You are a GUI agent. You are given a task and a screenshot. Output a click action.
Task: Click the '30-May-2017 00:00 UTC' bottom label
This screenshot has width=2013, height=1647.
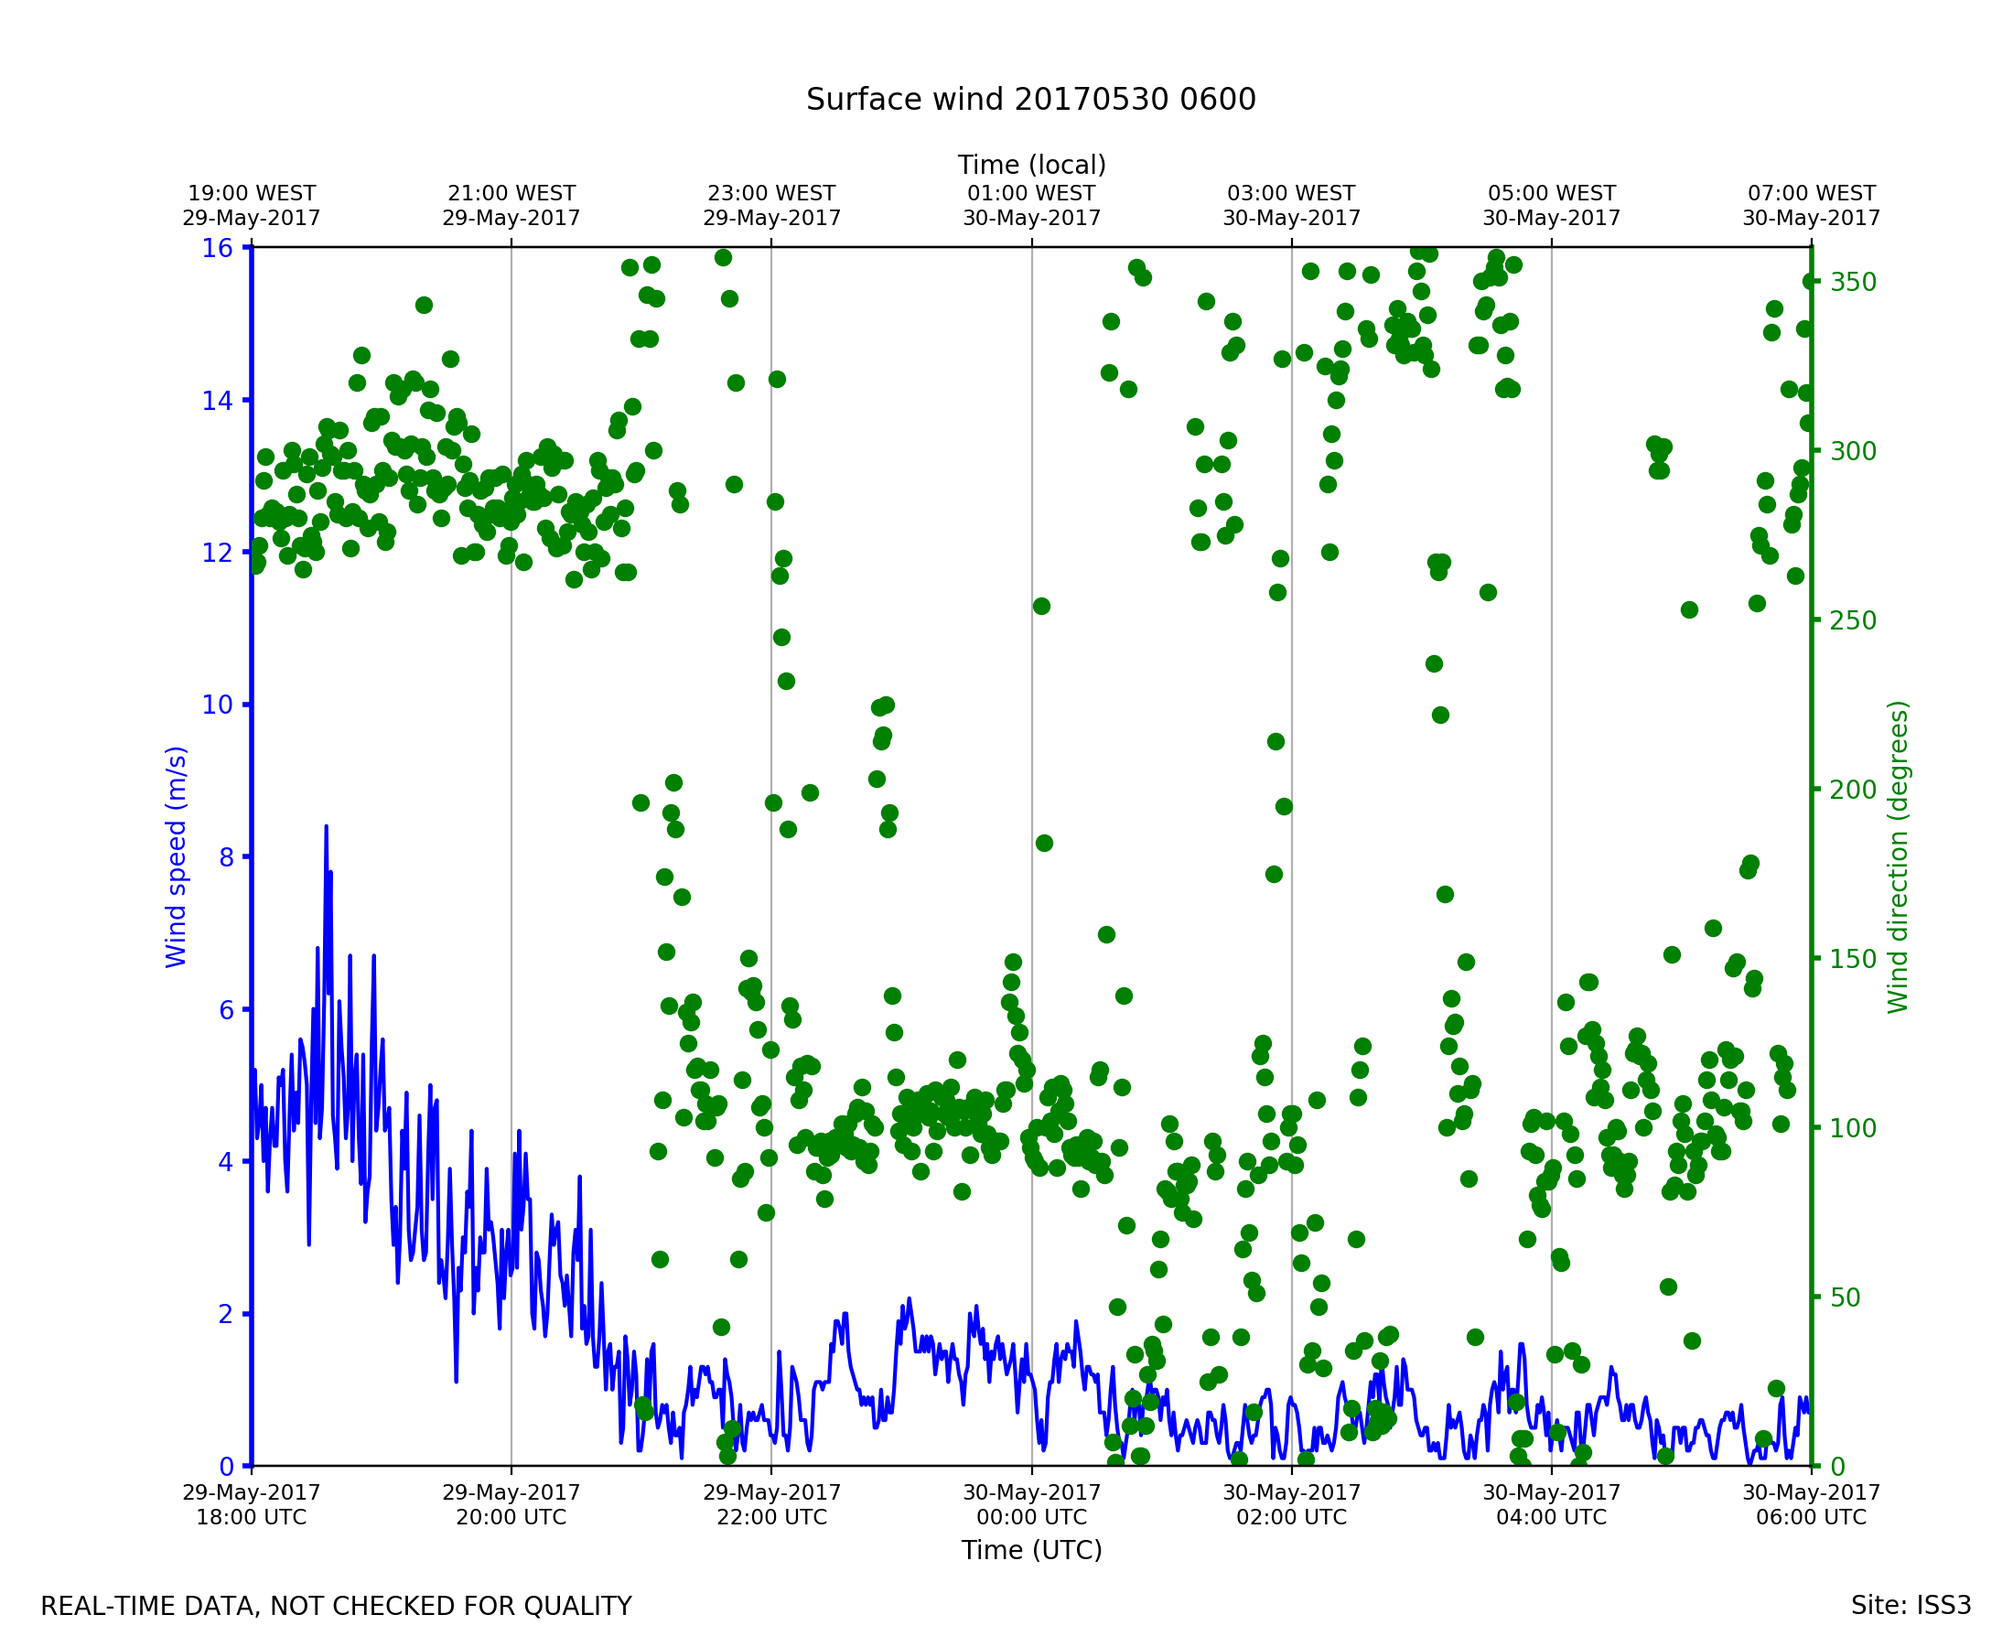coord(1031,1504)
